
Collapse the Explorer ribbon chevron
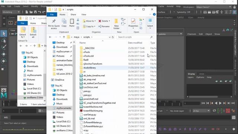tap(150, 15)
